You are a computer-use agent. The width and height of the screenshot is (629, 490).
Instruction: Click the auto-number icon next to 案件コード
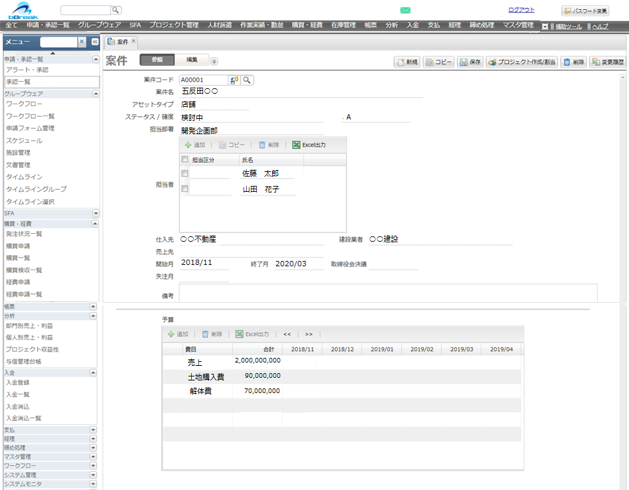(234, 80)
